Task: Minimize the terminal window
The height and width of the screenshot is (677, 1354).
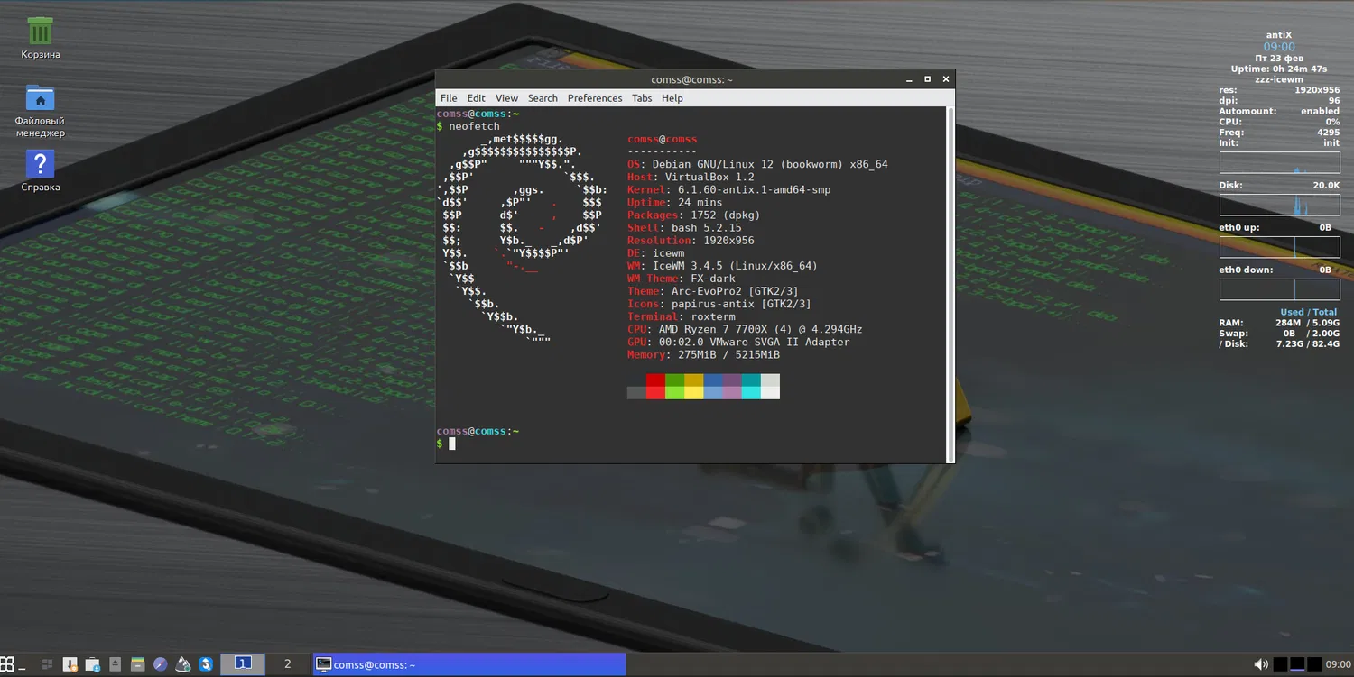Action: click(x=908, y=79)
